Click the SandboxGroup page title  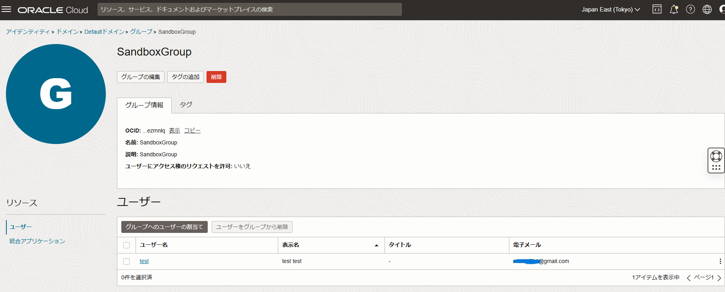154,52
